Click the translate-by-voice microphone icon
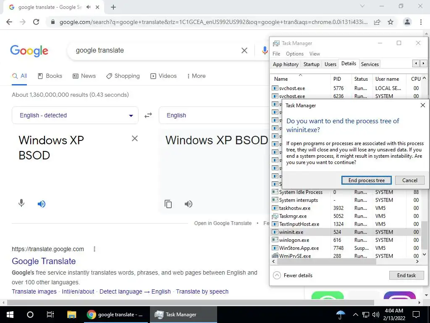430x323 pixels. point(21,204)
